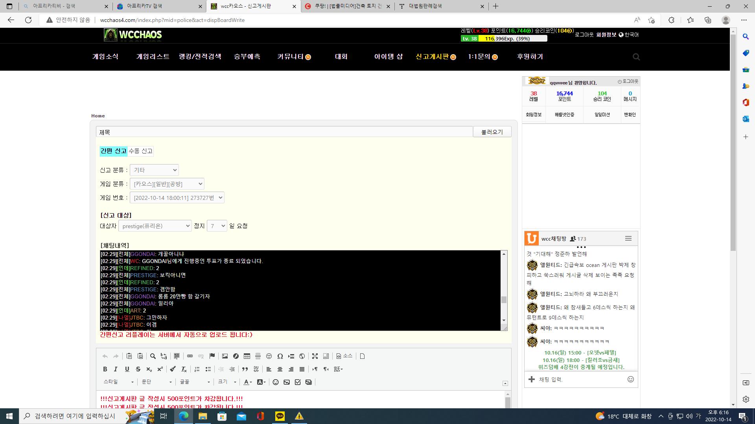The height and width of the screenshot is (424, 755).
Task: Open the find (magnifier) tool in the editor
Action: (153, 356)
